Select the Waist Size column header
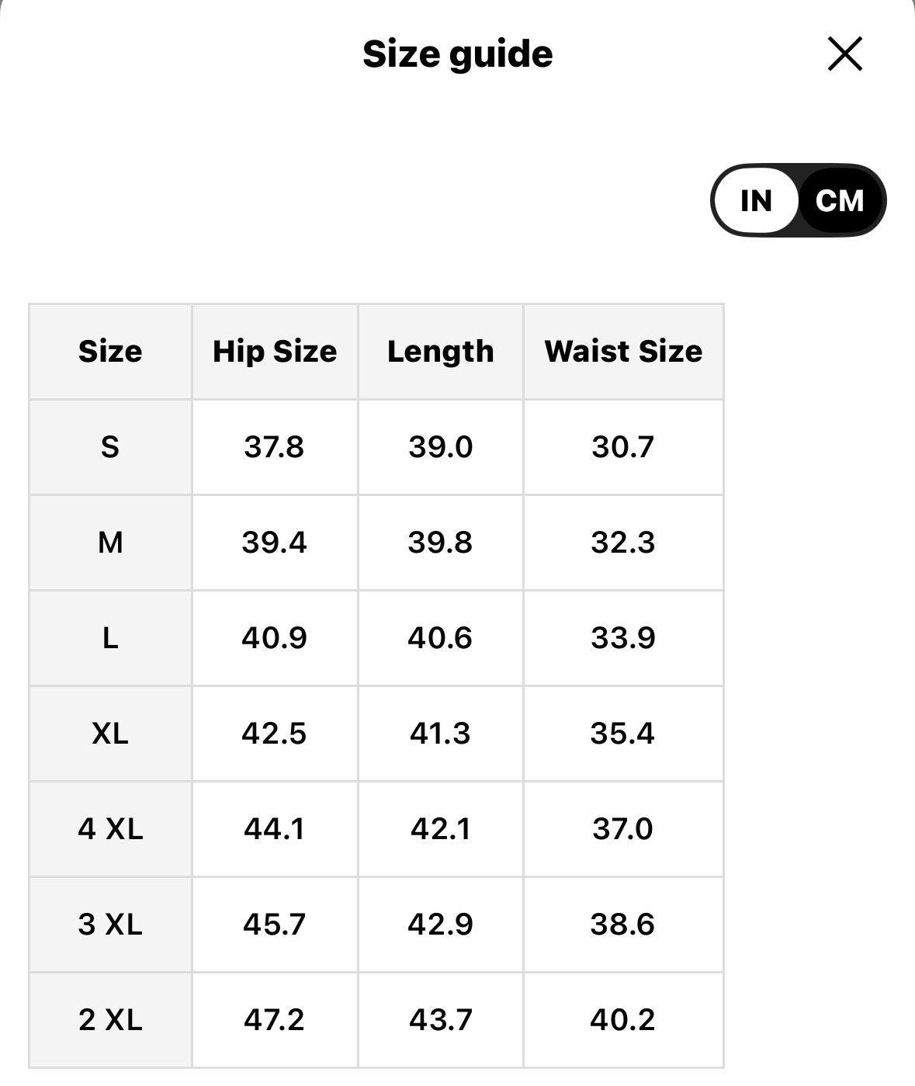 [623, 352]
